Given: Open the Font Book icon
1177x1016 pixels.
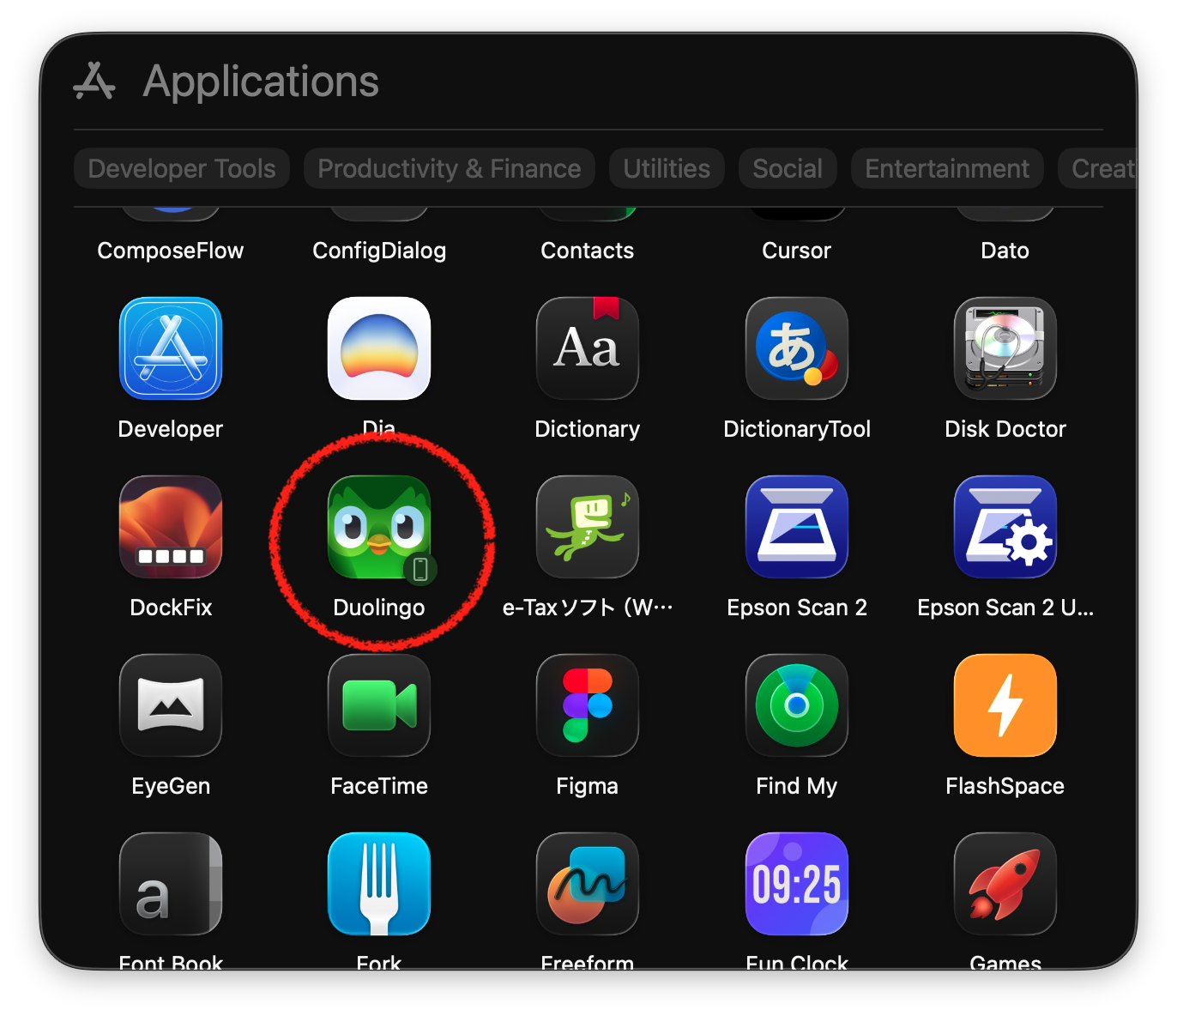Looking at the screenshot, I should [x=171, y=884].
